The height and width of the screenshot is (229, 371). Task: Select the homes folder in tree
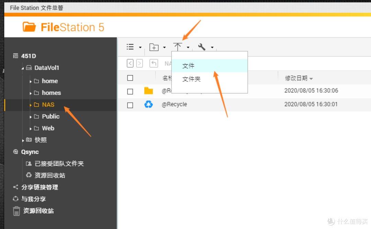pos(51,93)
